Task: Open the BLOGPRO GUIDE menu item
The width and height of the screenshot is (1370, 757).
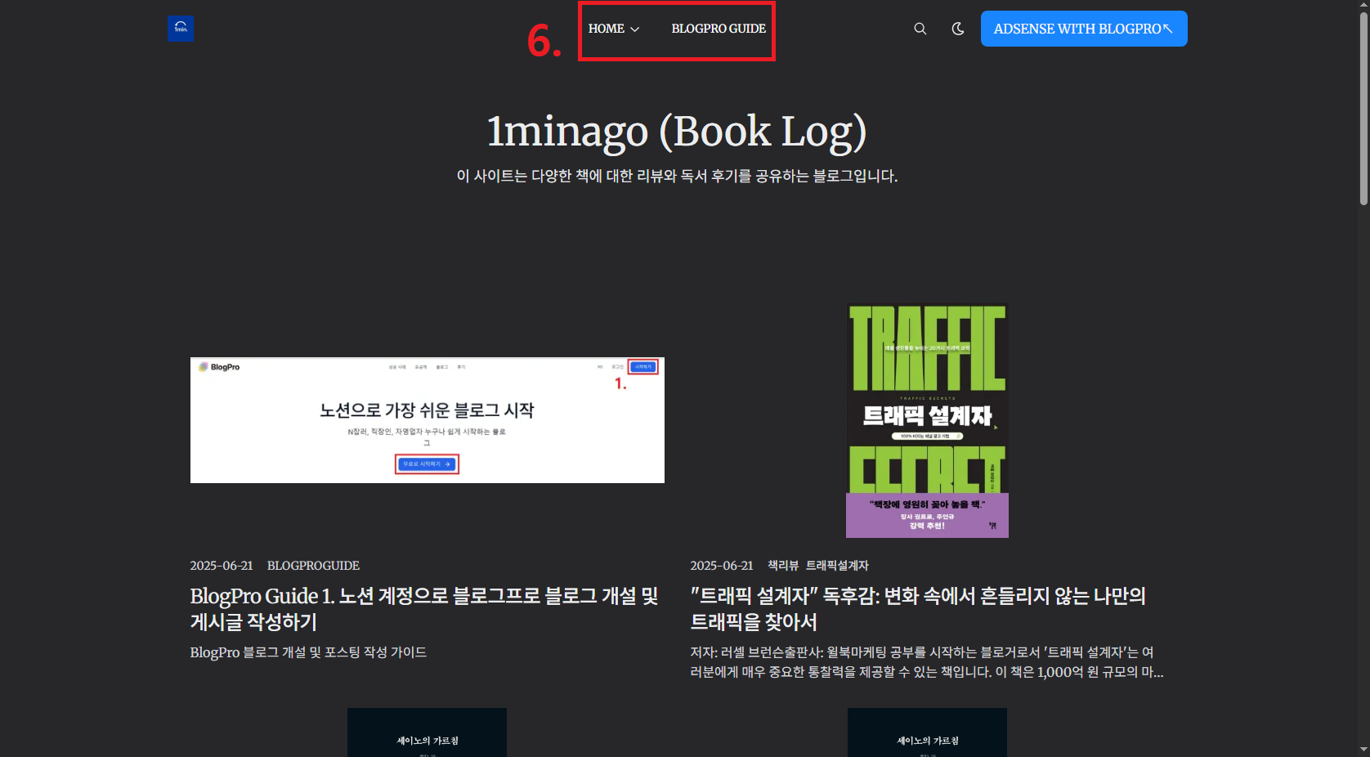Action: 719,29
